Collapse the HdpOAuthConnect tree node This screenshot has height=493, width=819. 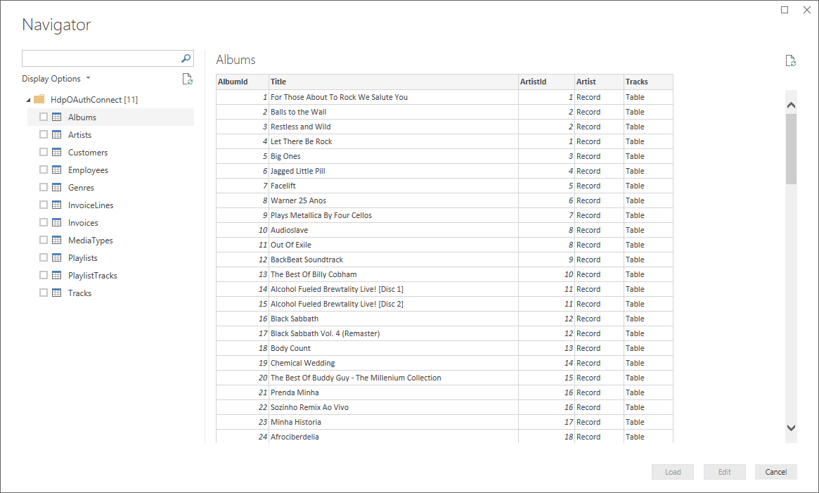(27, 100)
